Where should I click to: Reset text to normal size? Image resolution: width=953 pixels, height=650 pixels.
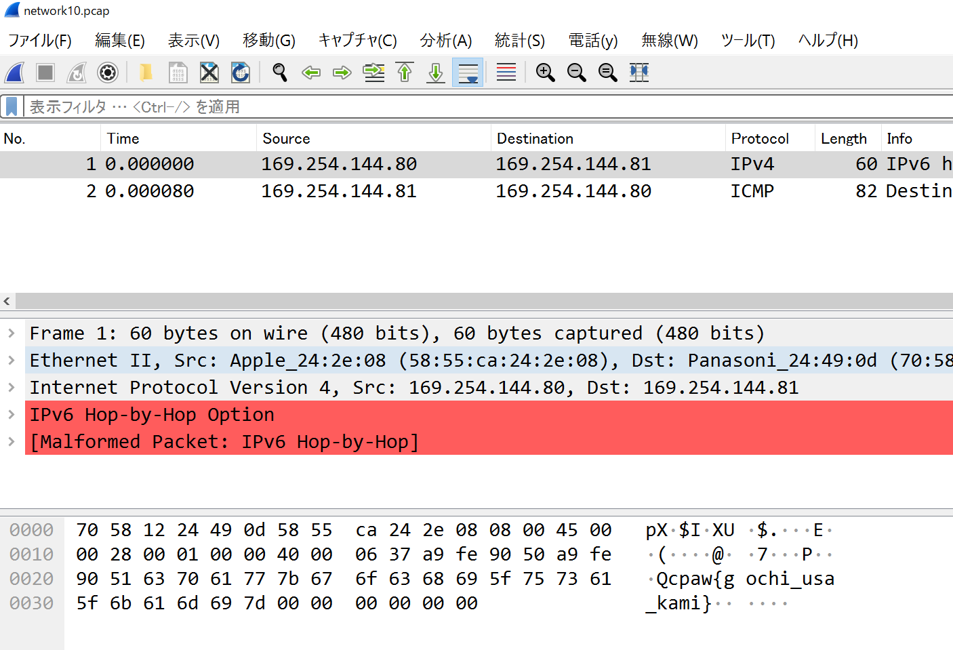click(608, 73)
